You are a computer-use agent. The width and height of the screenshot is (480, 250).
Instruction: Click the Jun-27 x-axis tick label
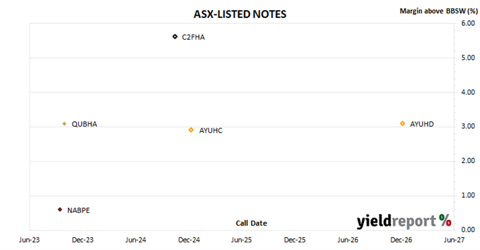tap(454, 240)
